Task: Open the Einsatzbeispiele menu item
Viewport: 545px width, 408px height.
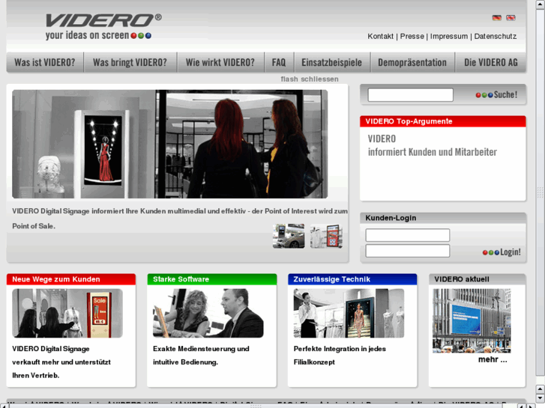Action: coord(331,62)
